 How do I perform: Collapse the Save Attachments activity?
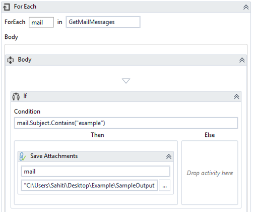click(x=169, y=156)
